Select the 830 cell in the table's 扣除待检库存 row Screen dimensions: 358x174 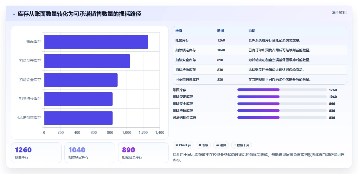coord(220,70)
